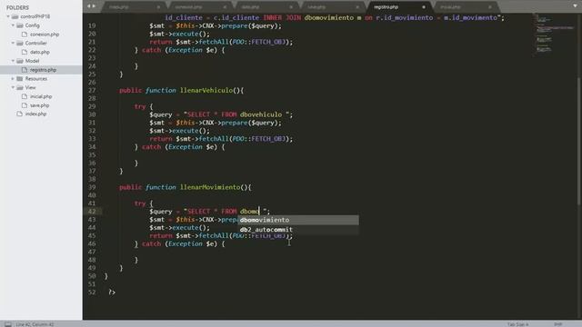The image size is (582, 327).
Task: Open dato.php in the sidebar
Action: point(40,53)
